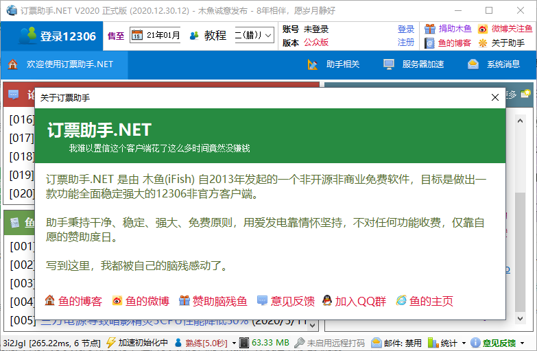Expand 熟练[5.0秒] dropdown in status bar
This screenshot has width=537, height=351.
[x=234, y=343]
